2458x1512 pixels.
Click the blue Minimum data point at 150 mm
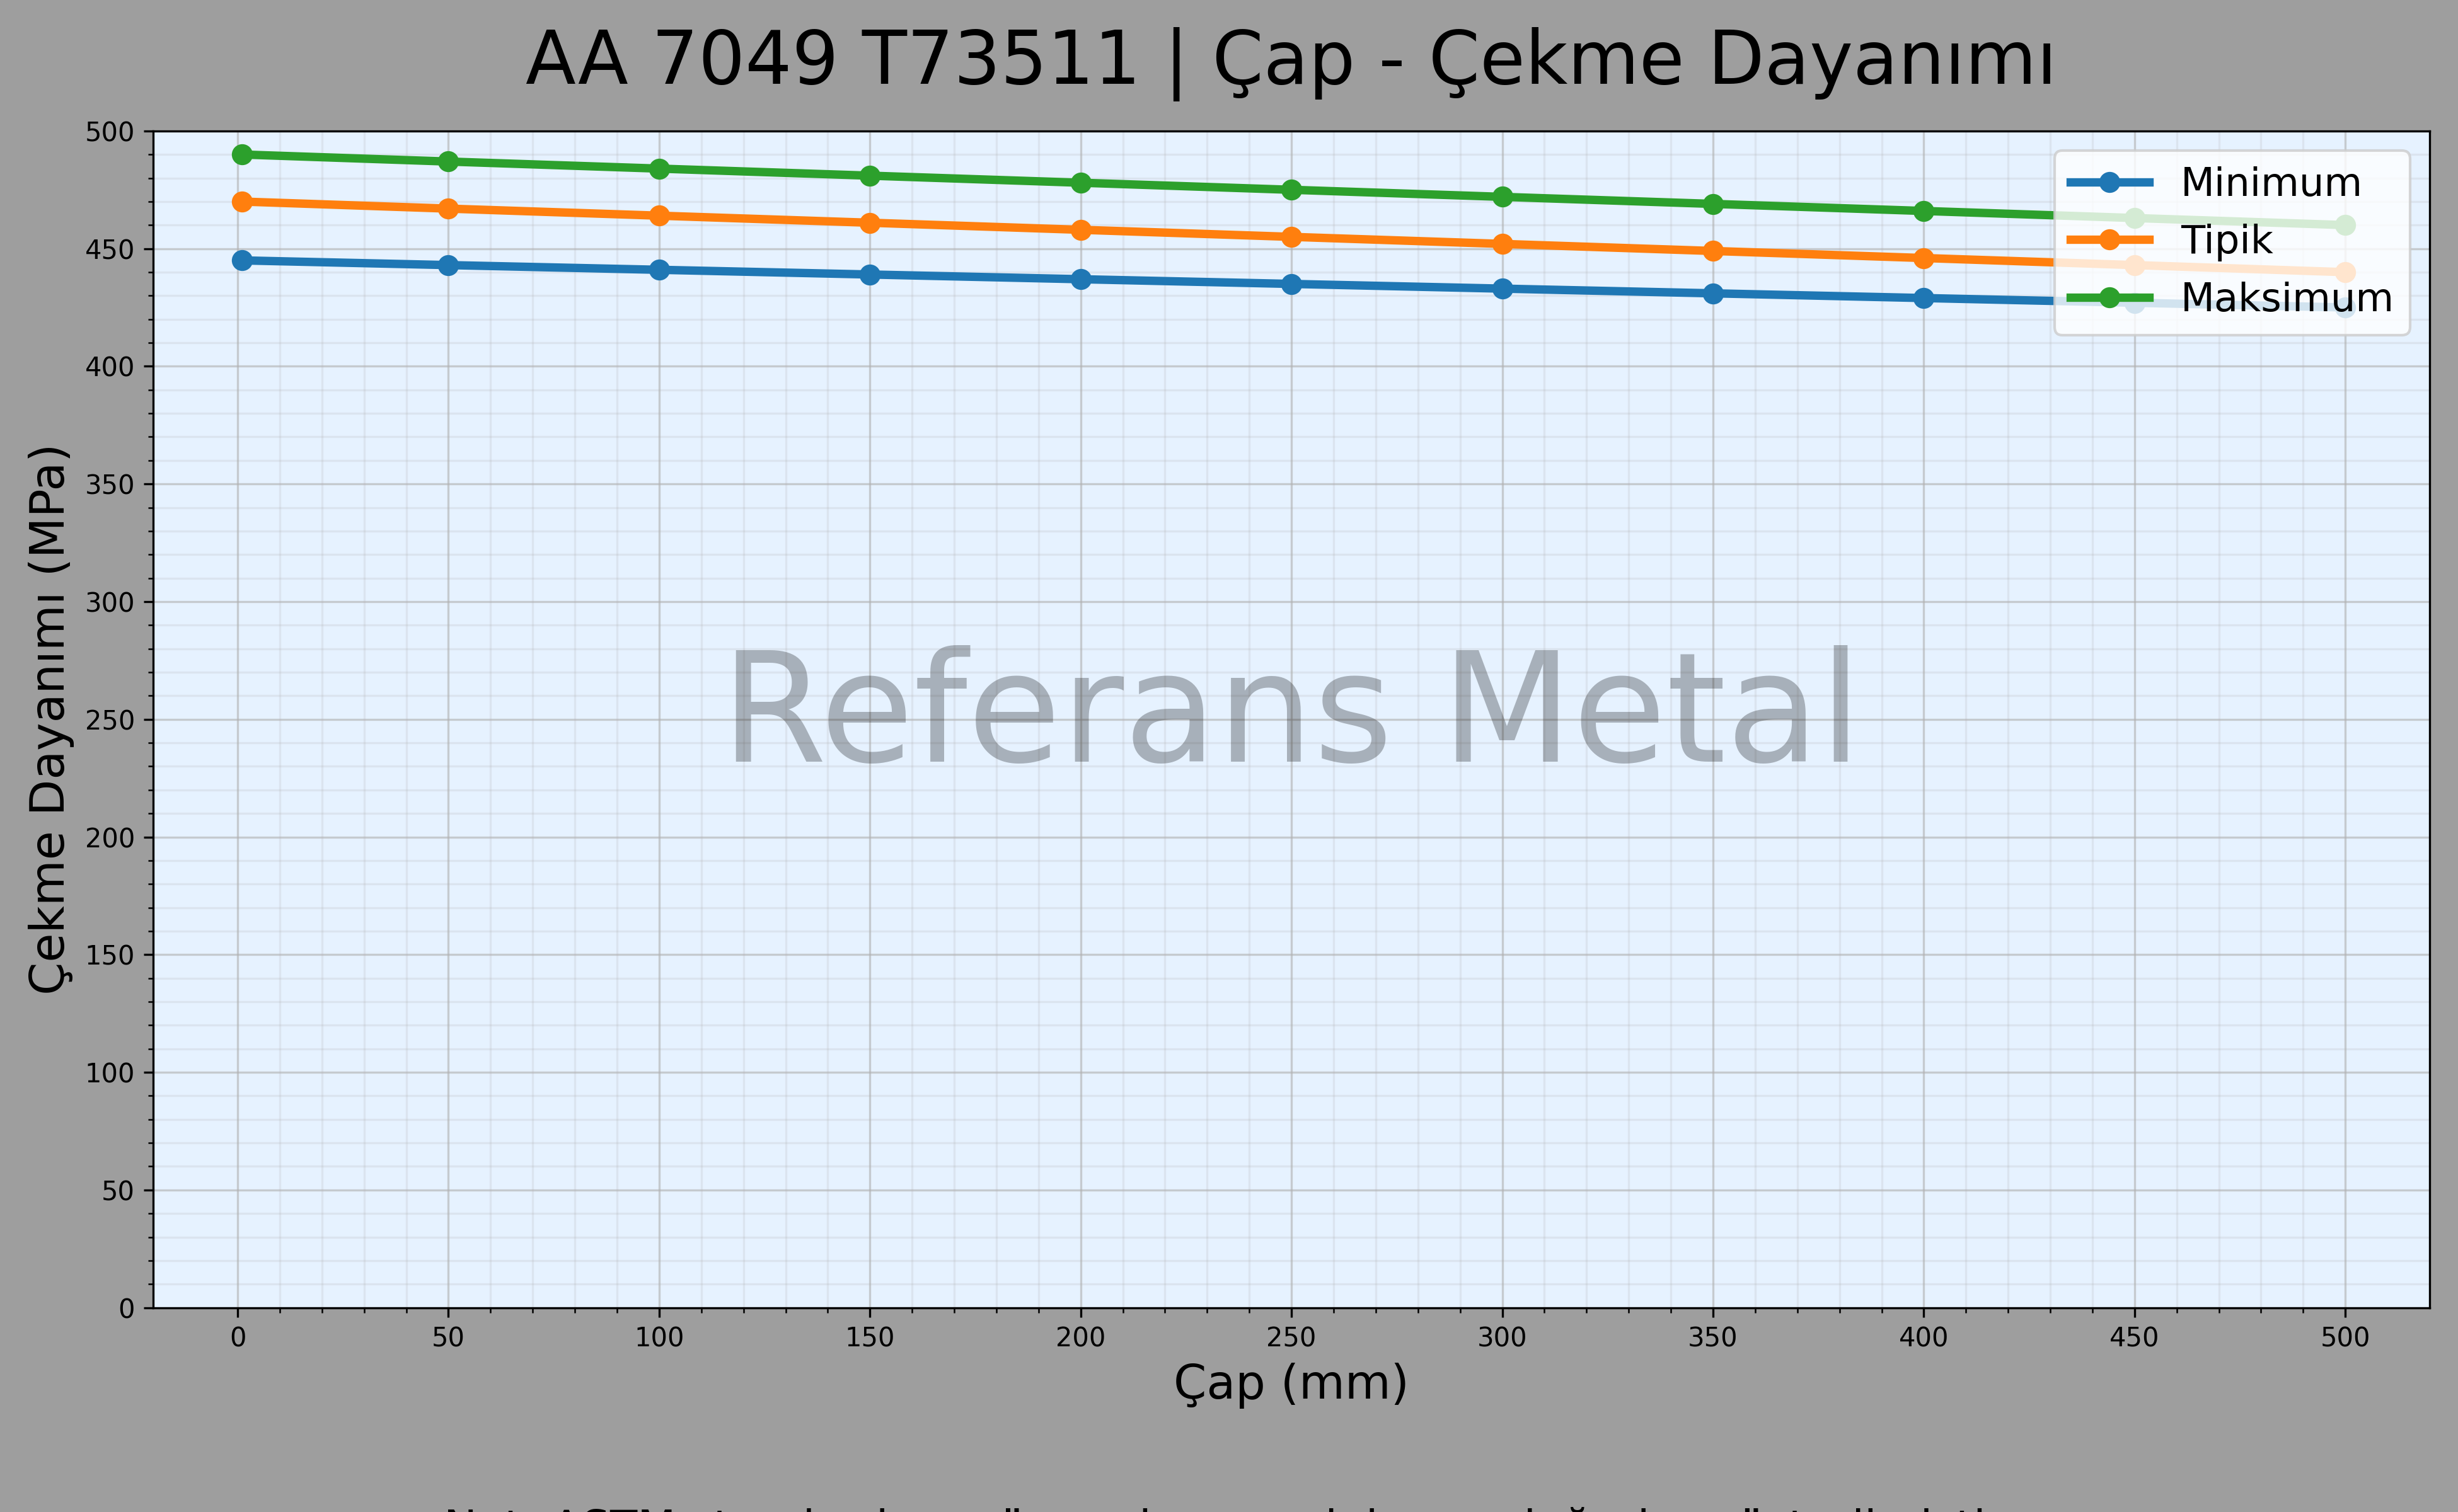pyautogui.click(x=869, y=275)
